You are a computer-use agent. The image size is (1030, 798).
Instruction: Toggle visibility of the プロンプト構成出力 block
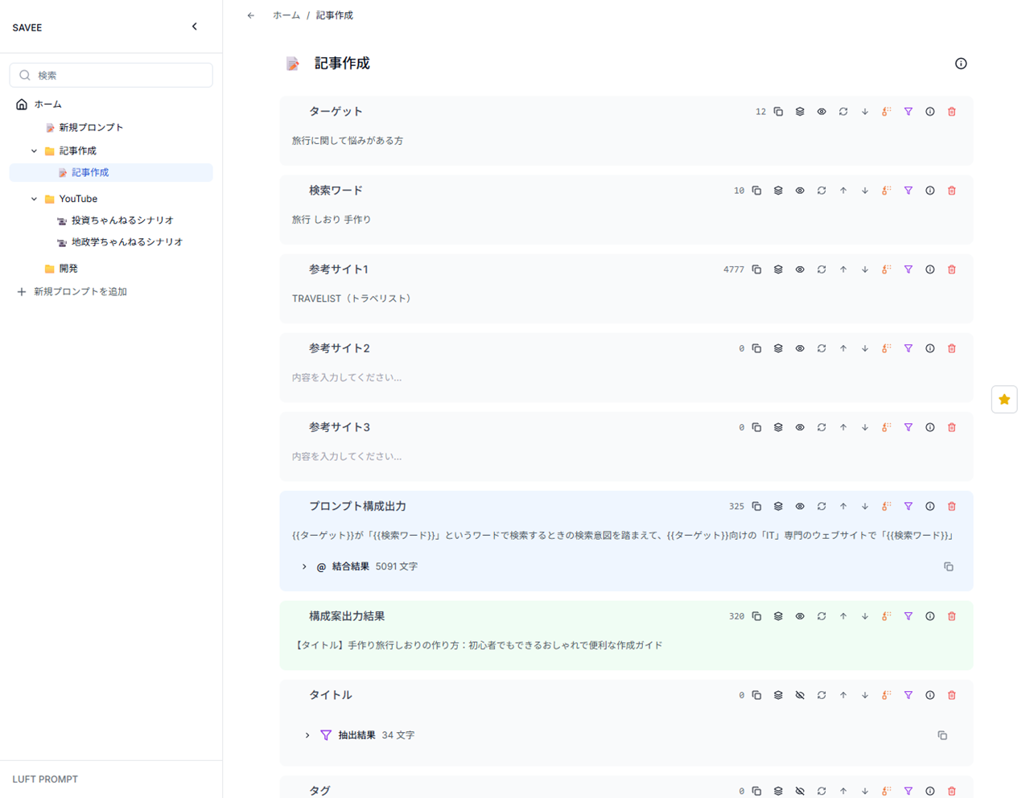[800, 507]
